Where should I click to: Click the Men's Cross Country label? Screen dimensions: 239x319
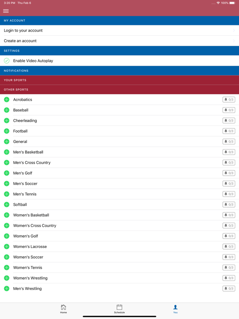coord(32,163)
